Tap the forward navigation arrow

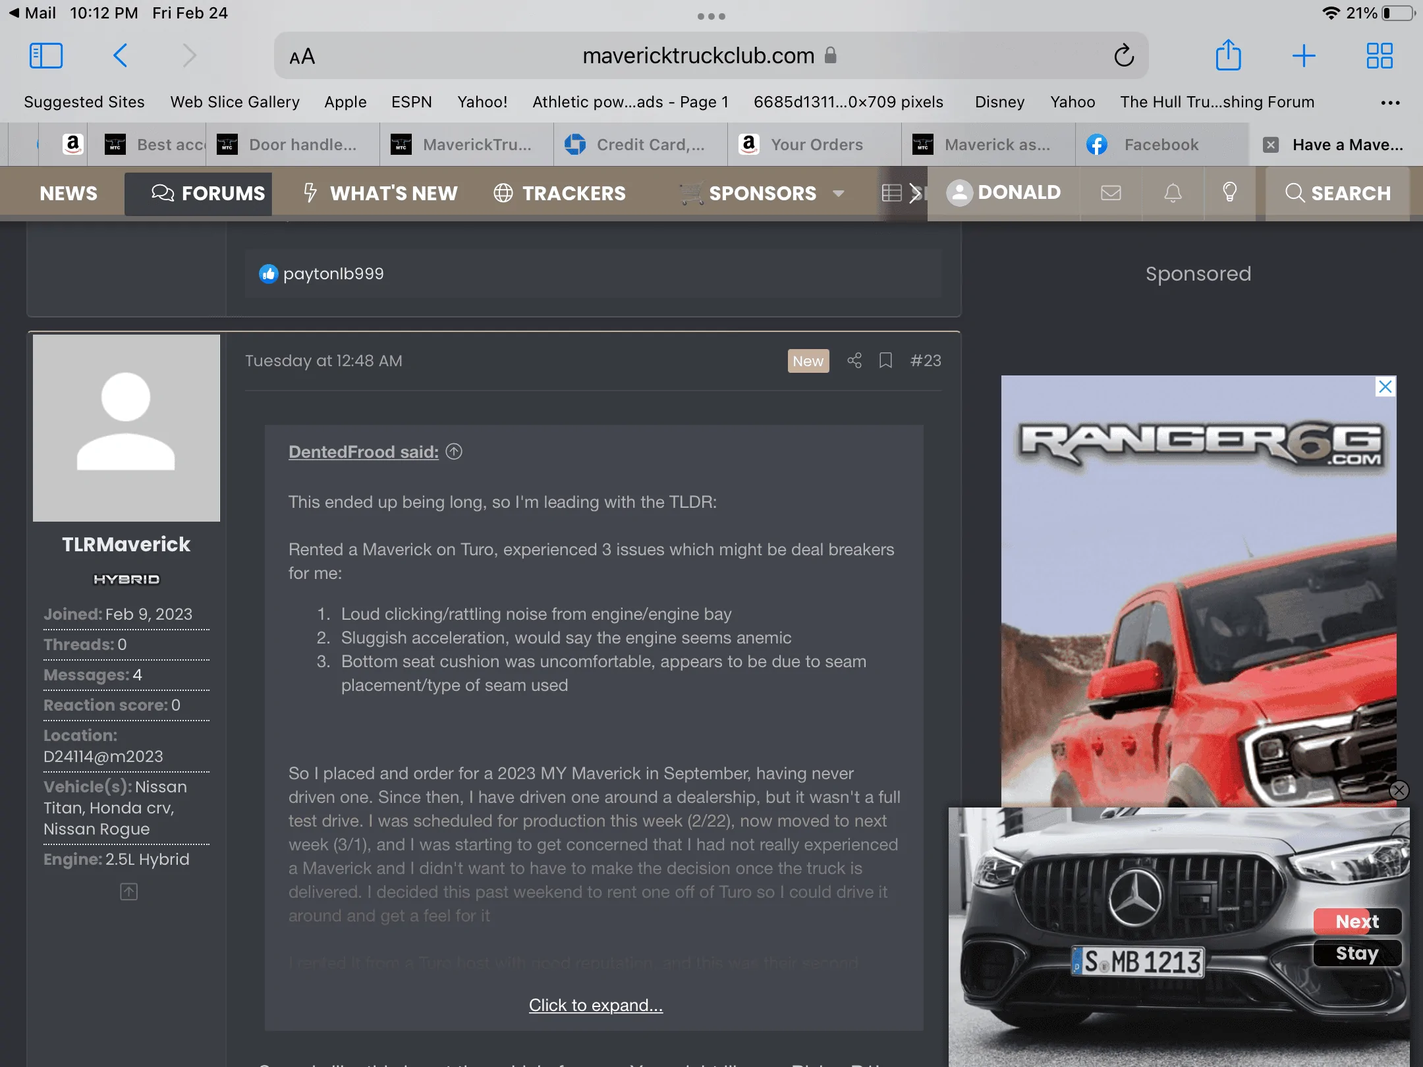click(190, 56)
